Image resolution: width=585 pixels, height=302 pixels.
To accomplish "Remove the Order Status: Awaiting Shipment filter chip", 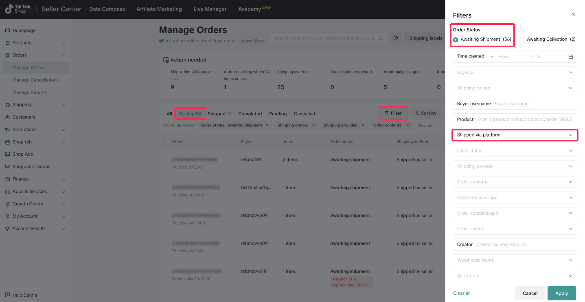I will 267,126.
